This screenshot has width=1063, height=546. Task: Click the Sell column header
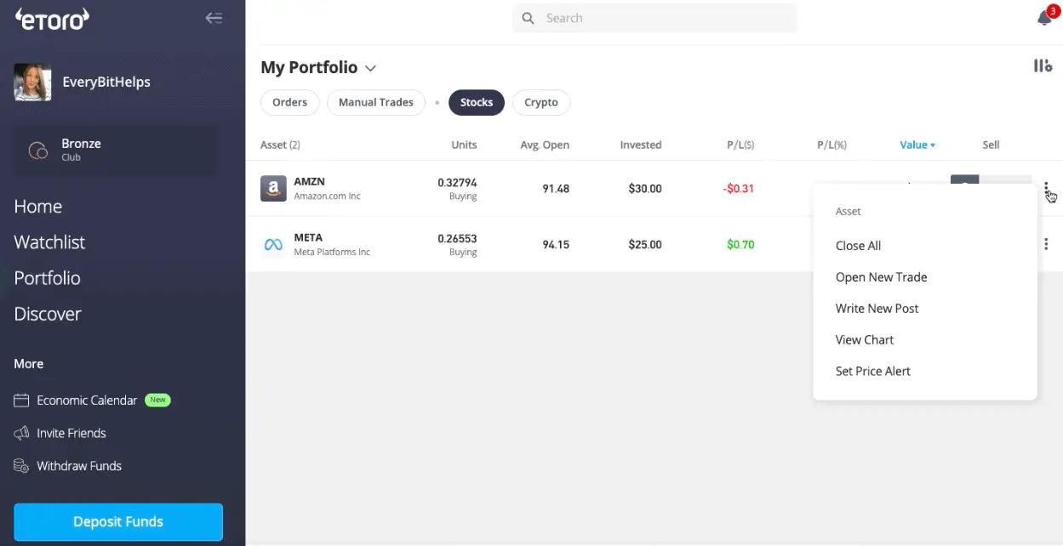pos(991,145)
